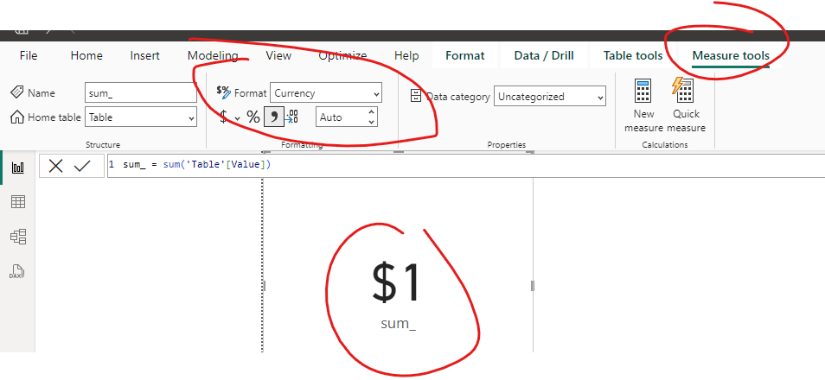Open the Report view icon in sidebar
Viewport: 825px width, 380px height.
click(x=18, y=168)
